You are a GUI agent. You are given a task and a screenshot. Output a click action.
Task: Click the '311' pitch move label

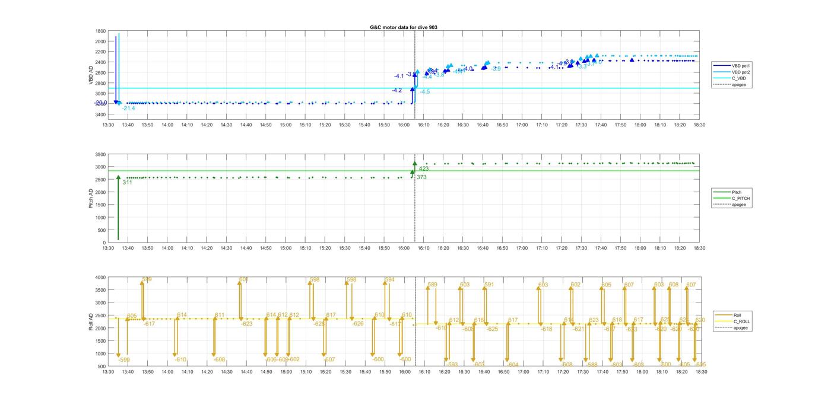click(127, 182)
